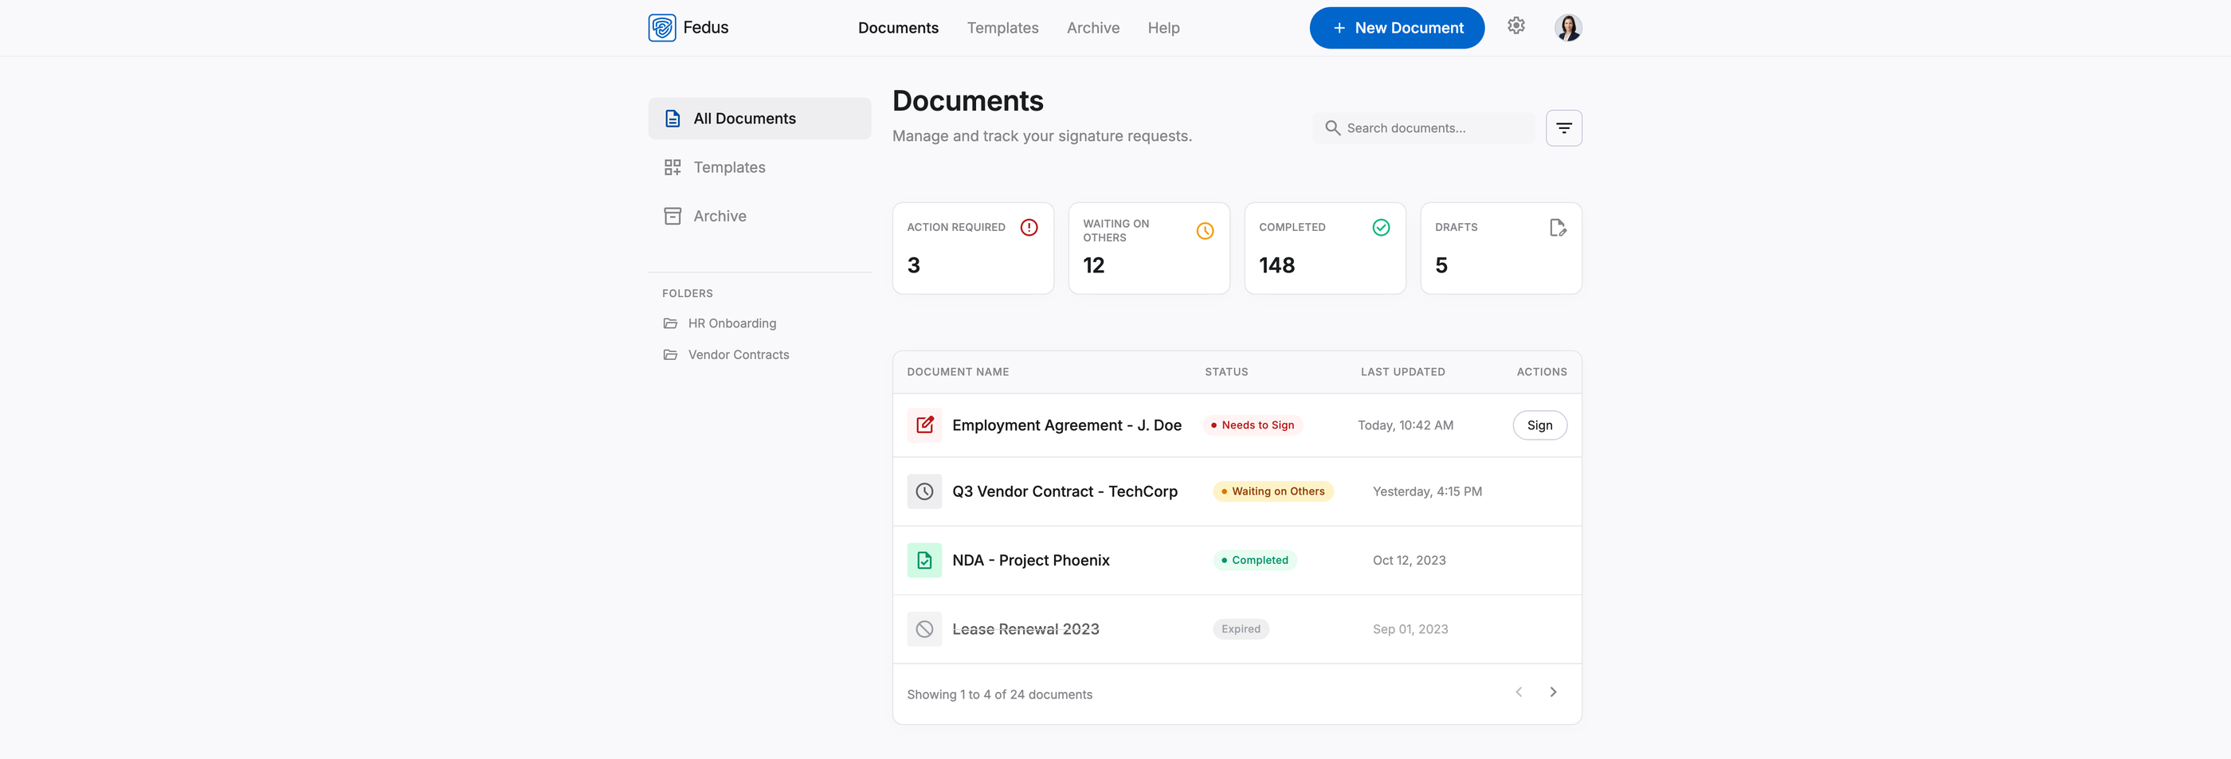Click the Status column header

coord(1225,372)
